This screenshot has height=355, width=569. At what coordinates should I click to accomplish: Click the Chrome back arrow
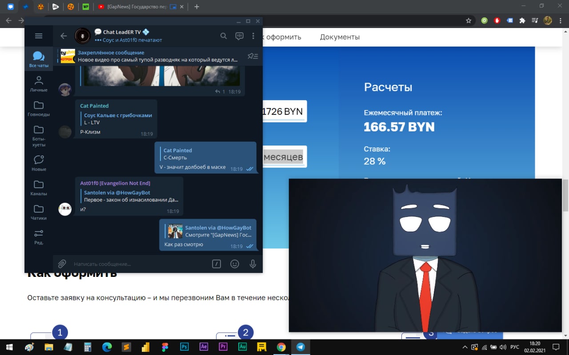[x=8, y=20]
